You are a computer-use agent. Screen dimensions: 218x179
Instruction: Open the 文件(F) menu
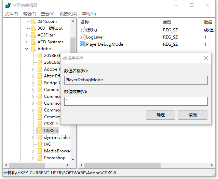click(12, 14)
